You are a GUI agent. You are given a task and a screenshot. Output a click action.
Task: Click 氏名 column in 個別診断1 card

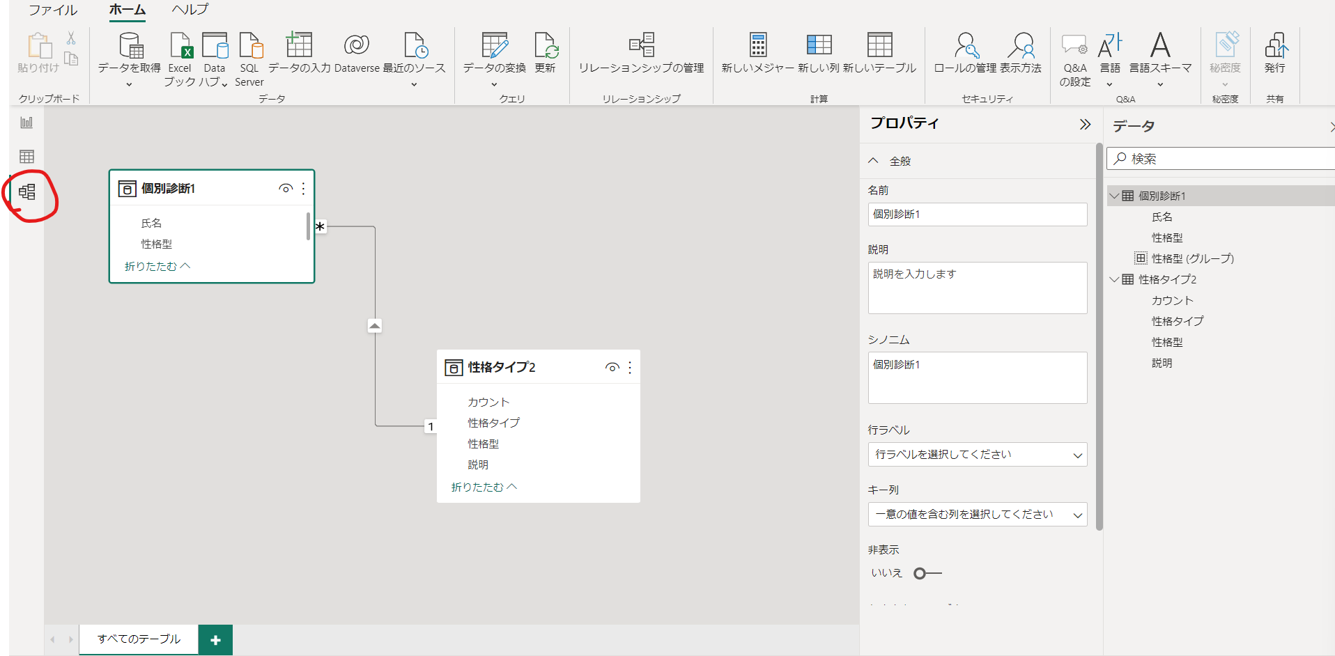pyautogui.click(x=151, y=224)
